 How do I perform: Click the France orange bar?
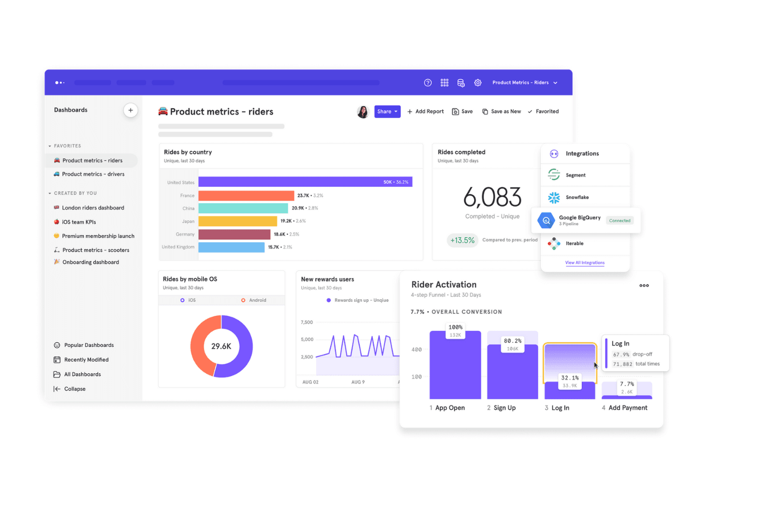point(246,195)
